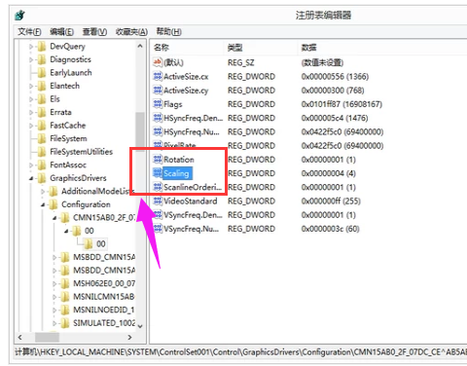467x366 pixels.
Task: Select the CMN15AB0_2F_07 key
Action: 104,218
